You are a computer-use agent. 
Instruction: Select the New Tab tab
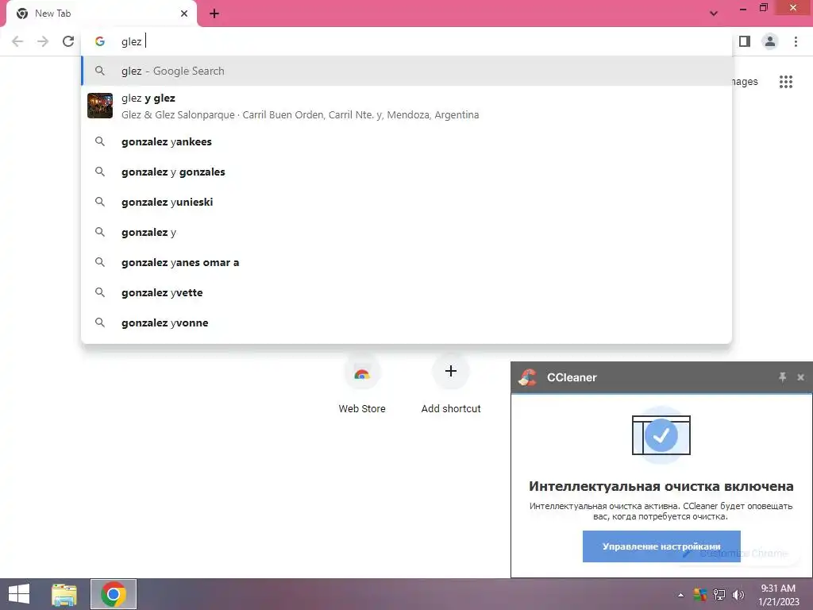[x=101, y=14]
